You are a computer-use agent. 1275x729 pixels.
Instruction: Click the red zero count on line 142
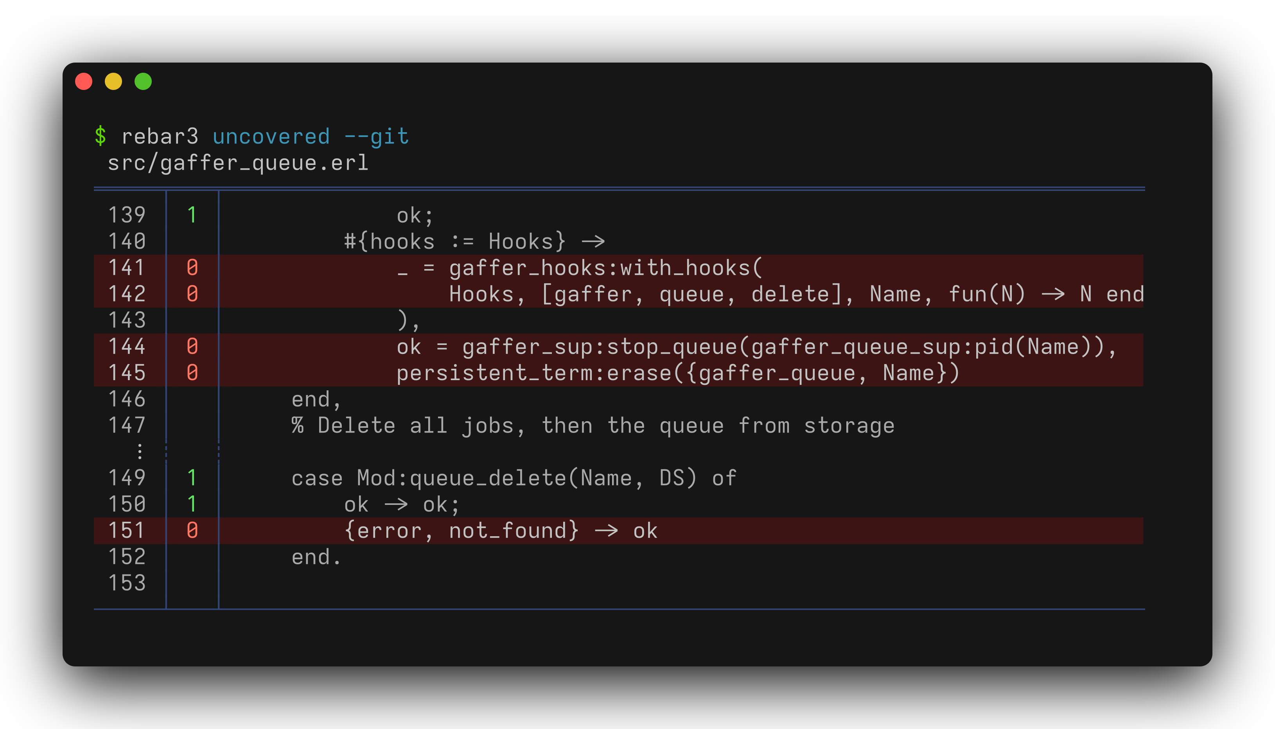coord(192,294)
